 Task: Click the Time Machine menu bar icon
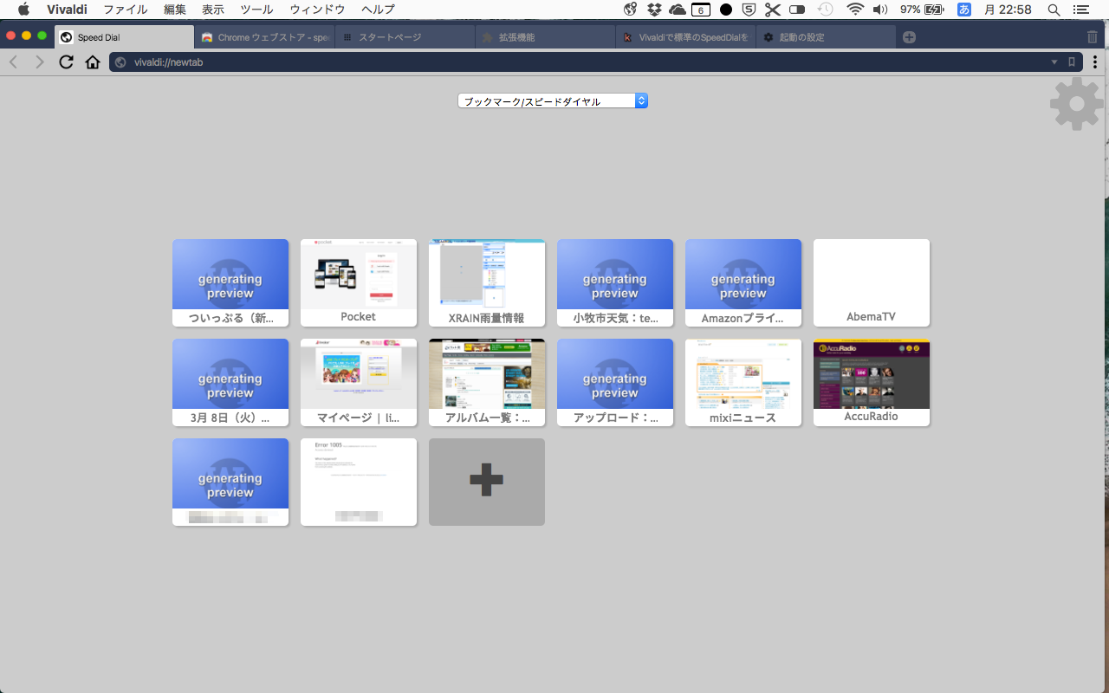coord(826,10)
